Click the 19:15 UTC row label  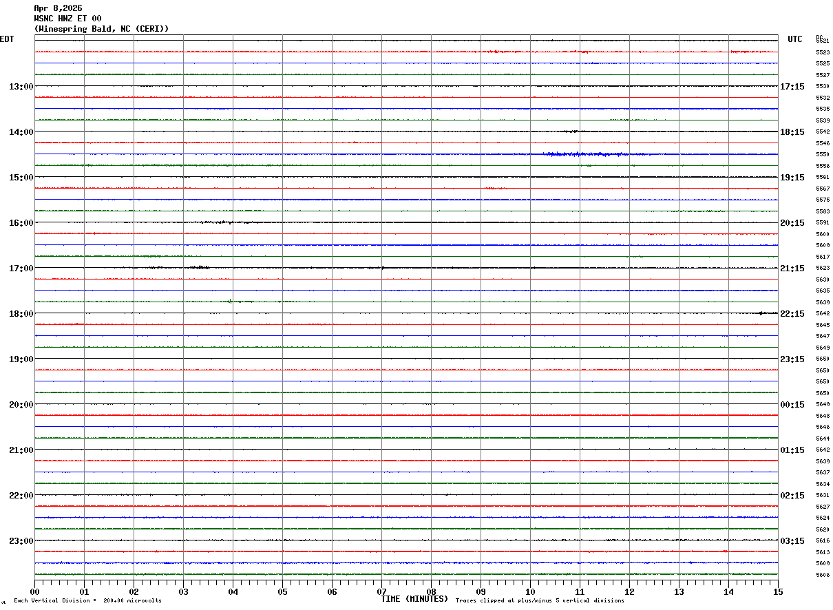coord(792,177)
